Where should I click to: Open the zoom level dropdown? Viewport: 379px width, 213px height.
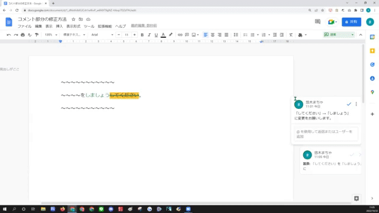51,35
